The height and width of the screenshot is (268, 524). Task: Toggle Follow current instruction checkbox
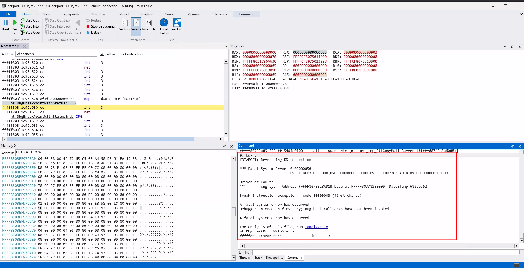[102, 54]
